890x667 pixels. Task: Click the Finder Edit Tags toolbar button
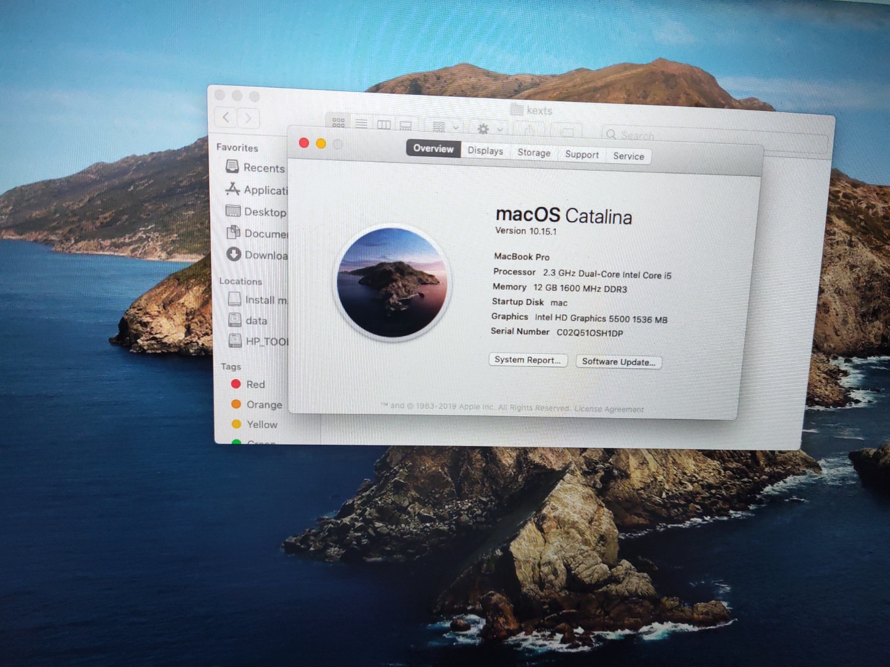566,132
